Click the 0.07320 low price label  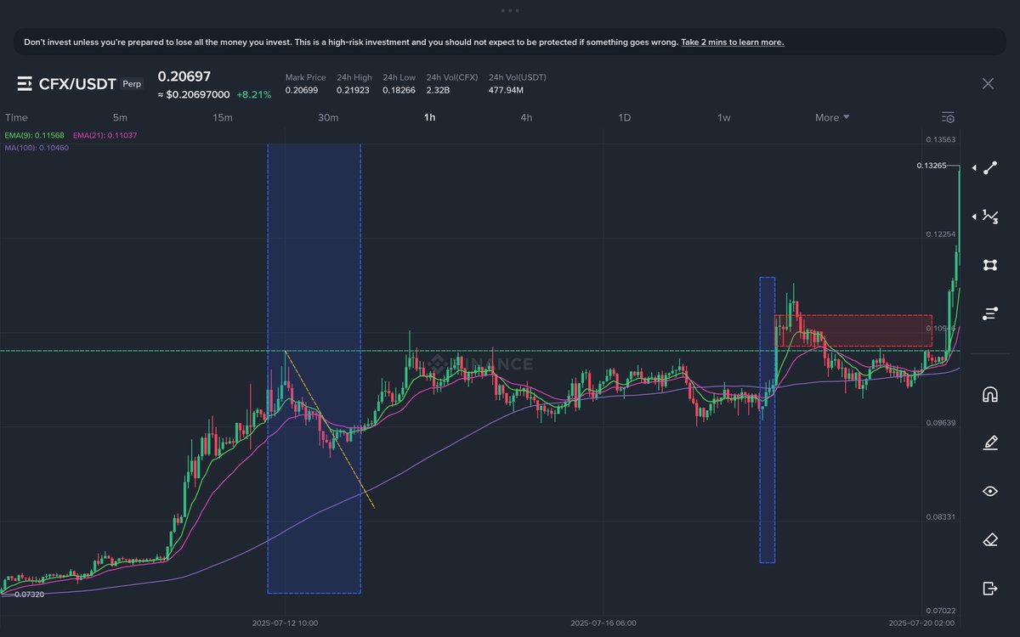[29, 595]
